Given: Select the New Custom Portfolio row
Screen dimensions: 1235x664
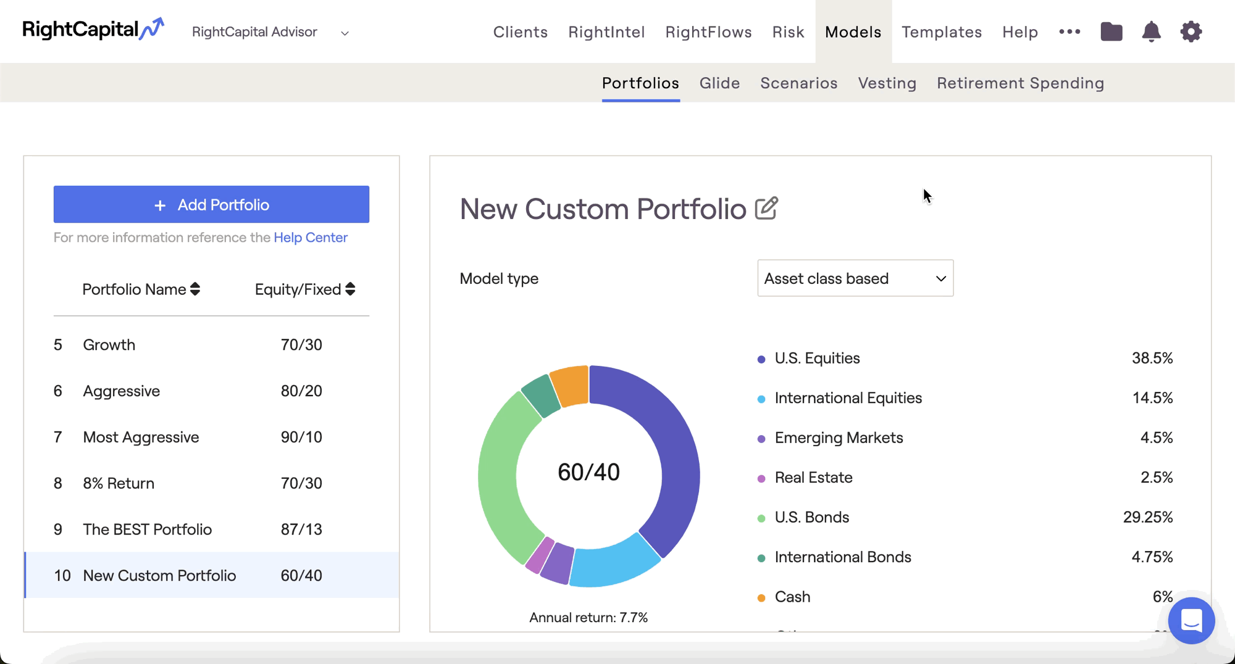Looking at the screenshot, I should click(211, 575).
